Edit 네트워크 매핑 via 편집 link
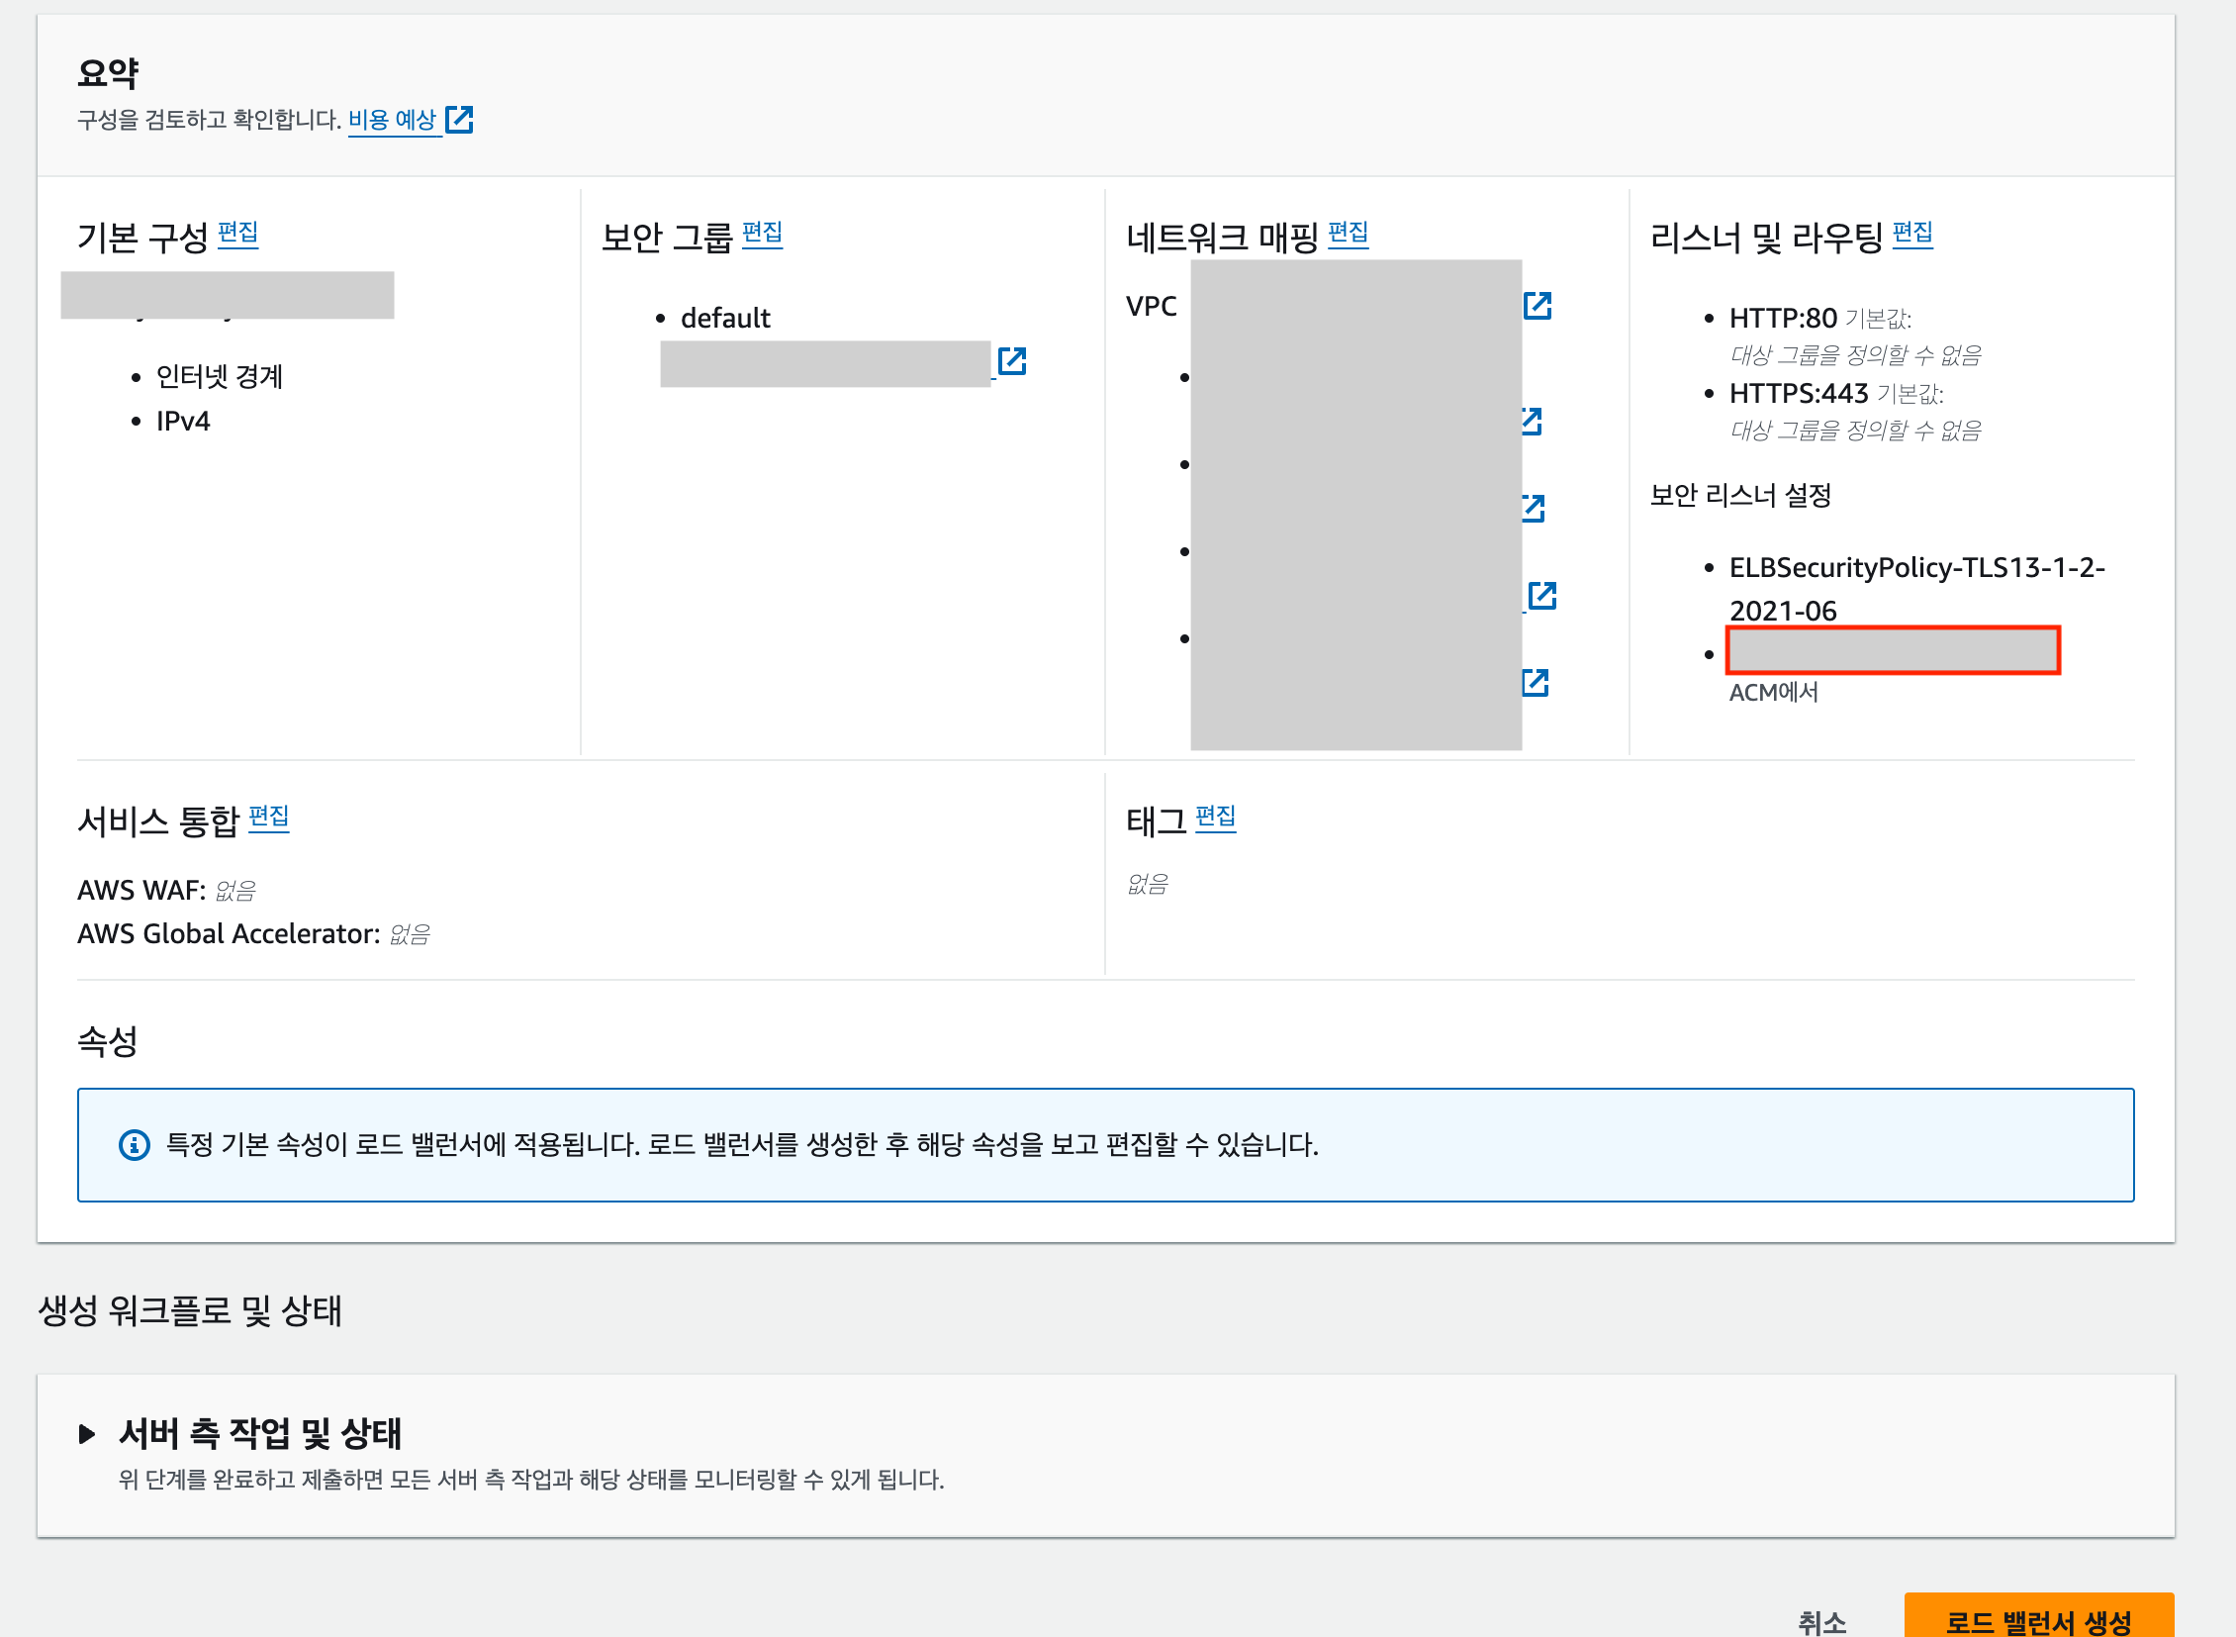Viewport: 2236px width, 1637px height. click(x=1348, y=234)
